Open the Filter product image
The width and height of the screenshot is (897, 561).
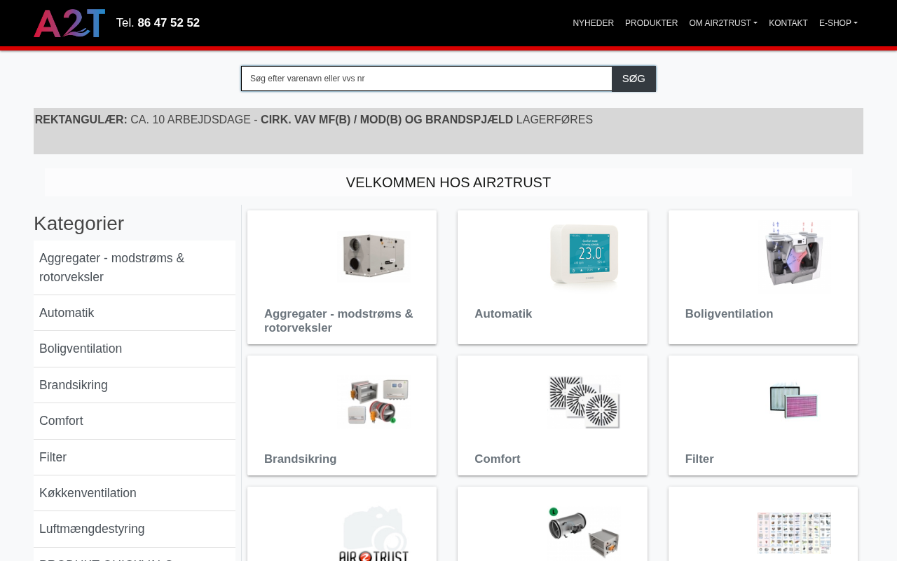pyautogui.click(x=795, y=401)
